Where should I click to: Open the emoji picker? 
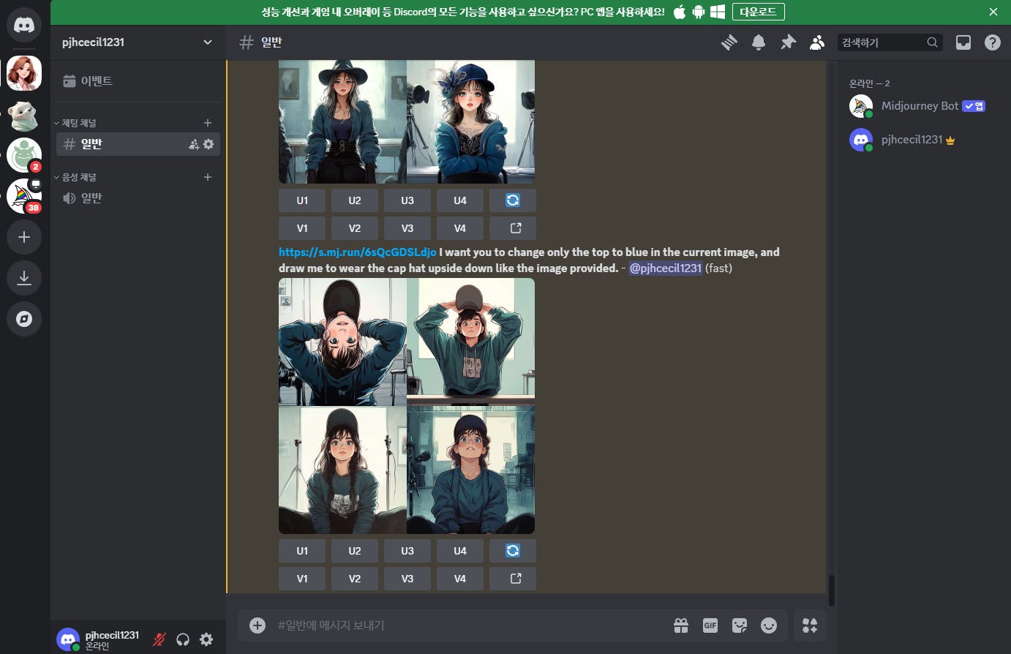coord(769,625)
